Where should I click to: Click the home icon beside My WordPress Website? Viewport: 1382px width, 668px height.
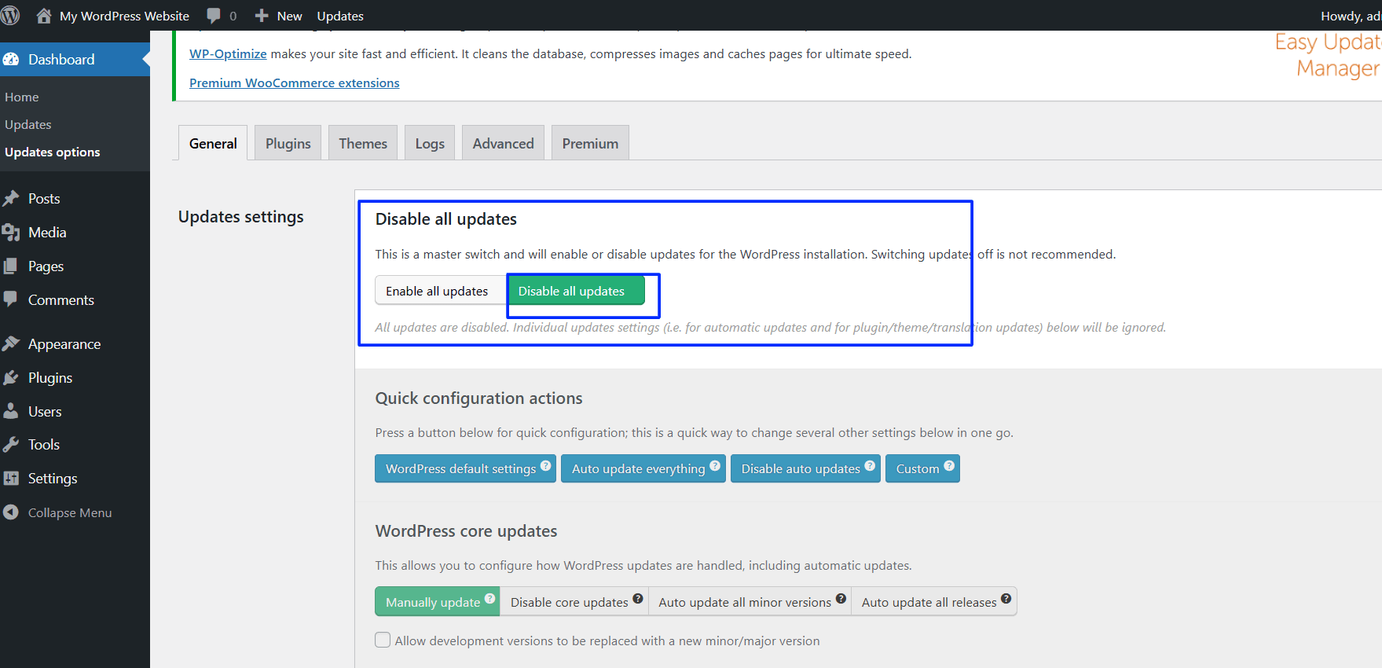coord(44,16)
